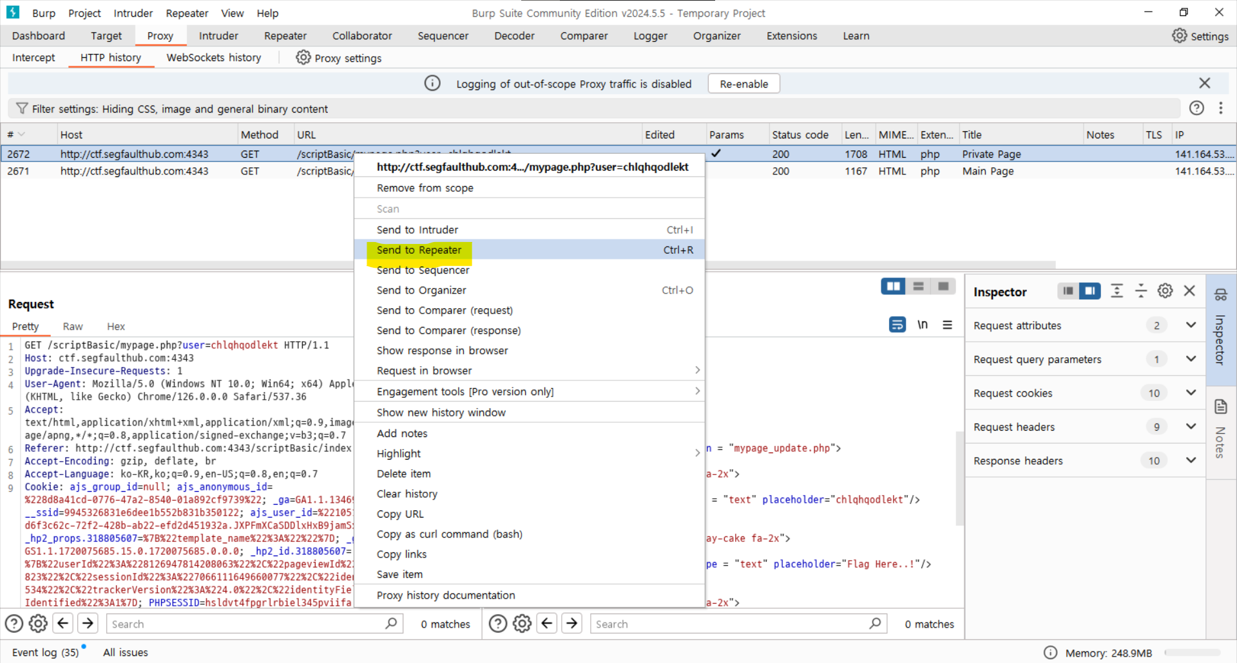Open the WebSockets history tab

[213, 58]
